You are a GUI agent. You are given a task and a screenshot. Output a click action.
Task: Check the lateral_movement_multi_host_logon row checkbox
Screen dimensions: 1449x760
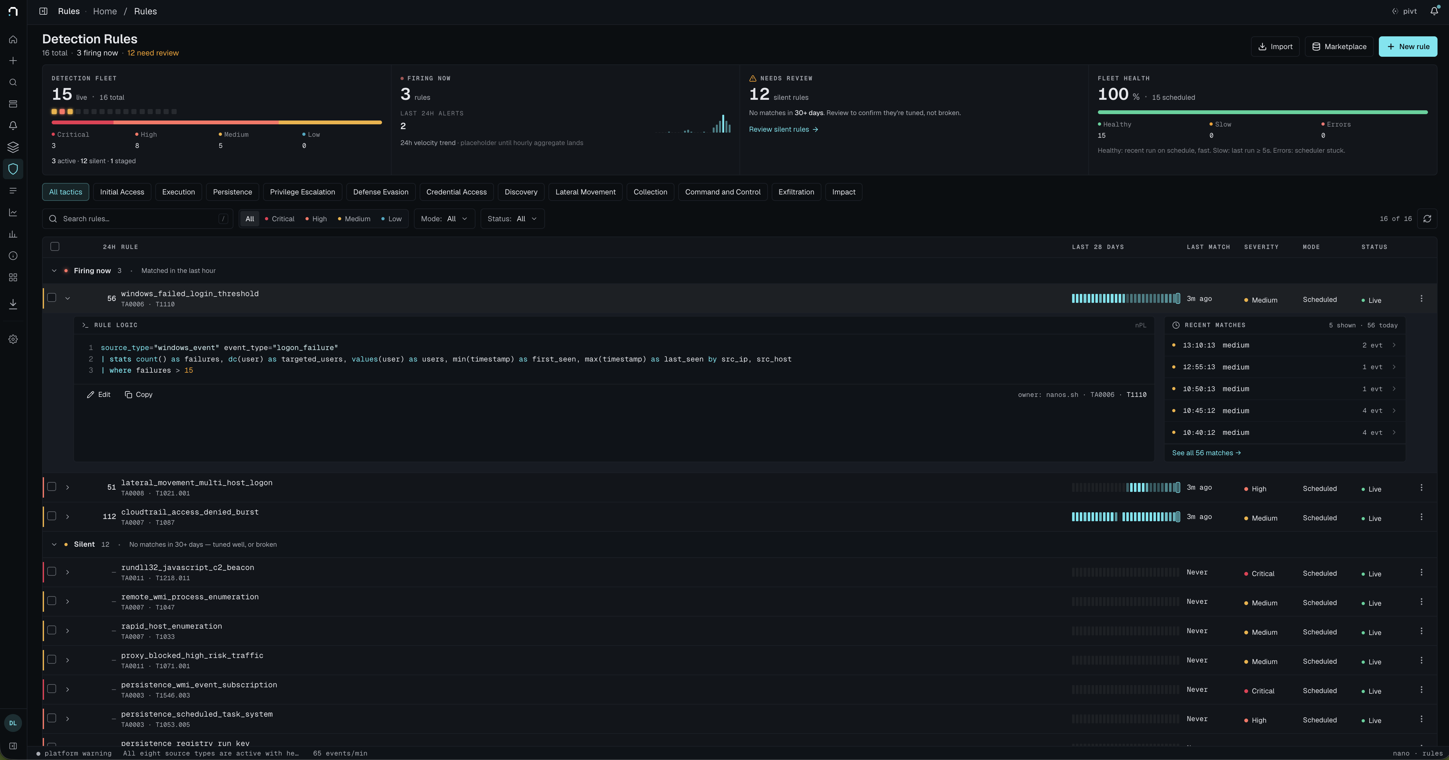pyautogui.click(x=52, y=486)
